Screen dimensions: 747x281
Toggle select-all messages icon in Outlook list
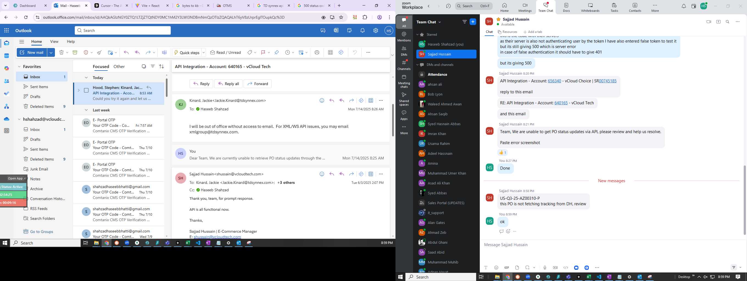(x=144, y=66)
